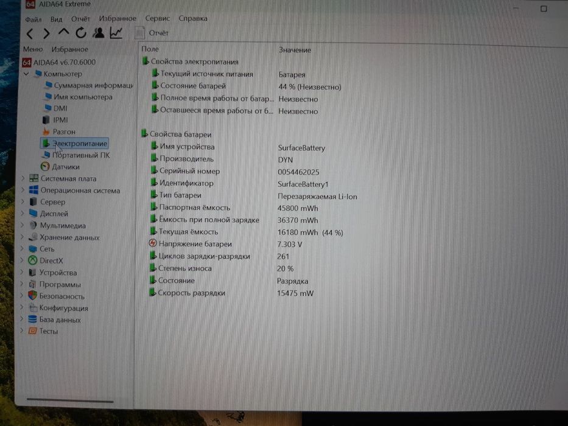
Task: Expand the Операционная система node
Action: 23,190
